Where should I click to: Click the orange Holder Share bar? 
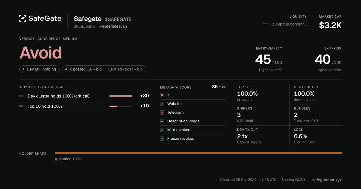(199, 153)
